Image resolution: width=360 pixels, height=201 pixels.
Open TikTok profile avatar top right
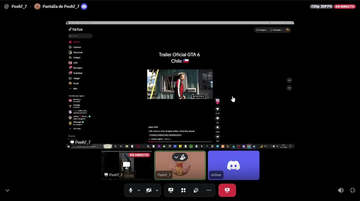point(287,30)
